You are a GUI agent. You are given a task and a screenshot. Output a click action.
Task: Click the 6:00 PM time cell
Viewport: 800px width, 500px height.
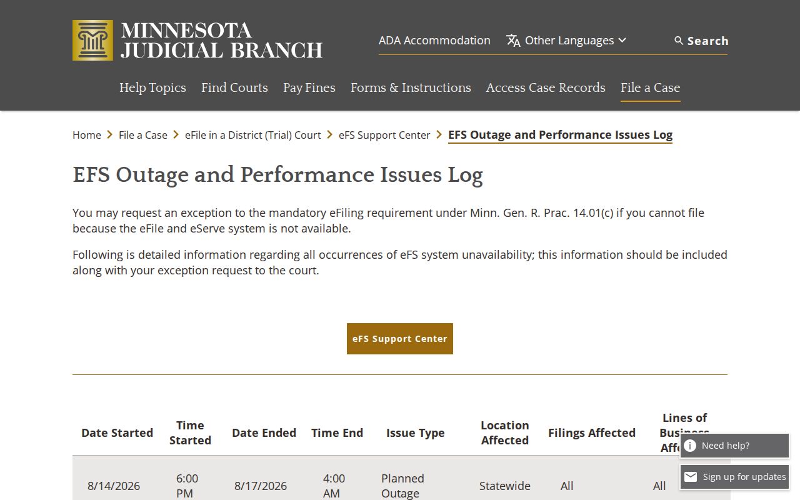click(x=187, y=486)
